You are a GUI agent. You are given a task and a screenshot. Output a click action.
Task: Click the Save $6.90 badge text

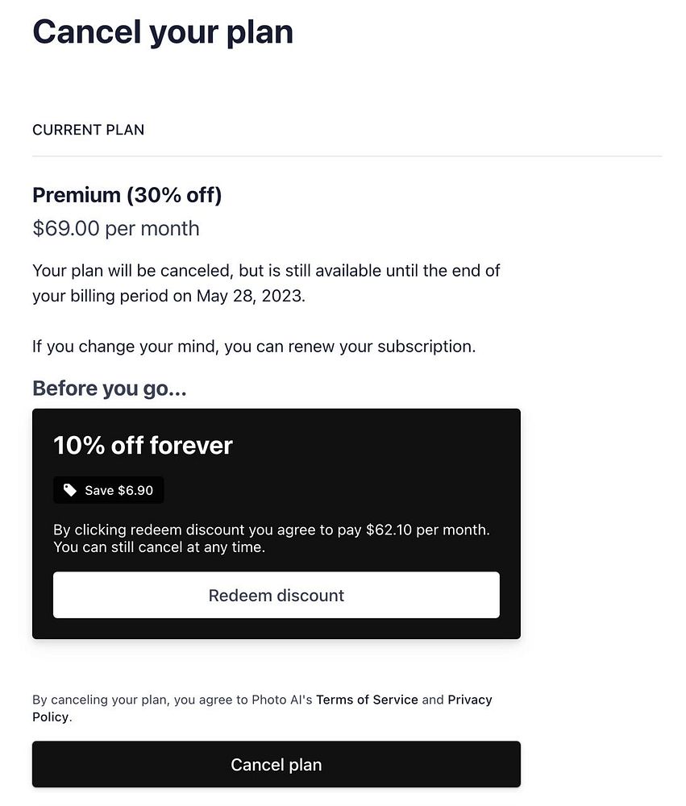coord(118,490)
